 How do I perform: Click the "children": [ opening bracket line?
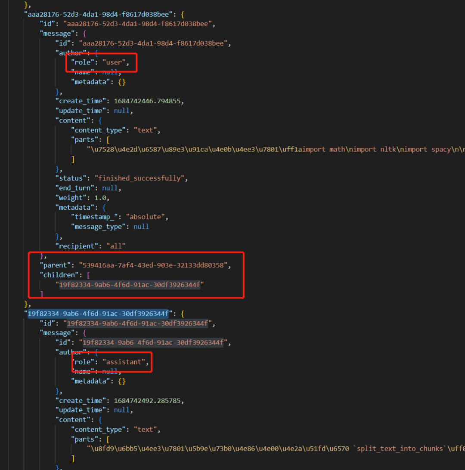pyautogui.click(x=65, y=275)
